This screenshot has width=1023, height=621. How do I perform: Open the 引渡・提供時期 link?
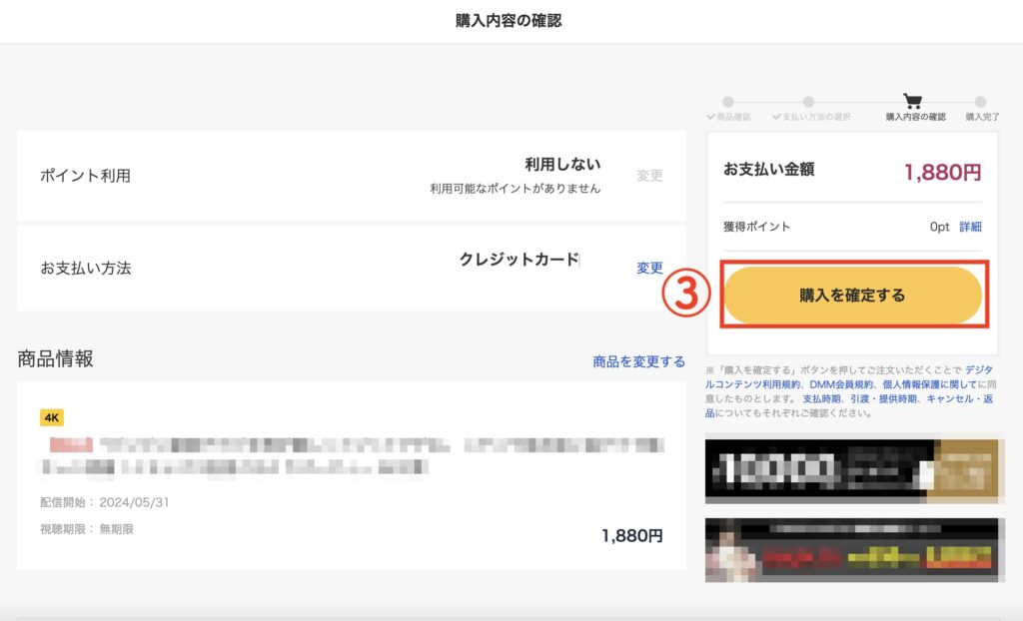point(885,398)
